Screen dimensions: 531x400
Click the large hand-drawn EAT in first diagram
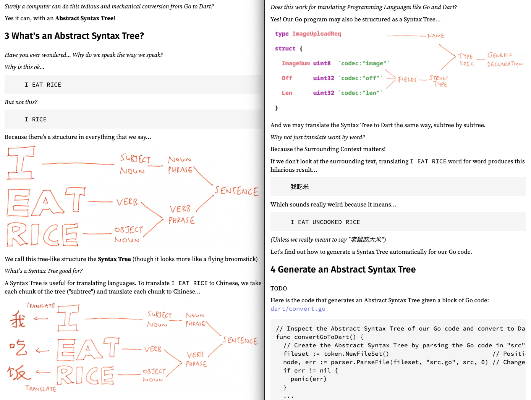[x=46, y=202]
